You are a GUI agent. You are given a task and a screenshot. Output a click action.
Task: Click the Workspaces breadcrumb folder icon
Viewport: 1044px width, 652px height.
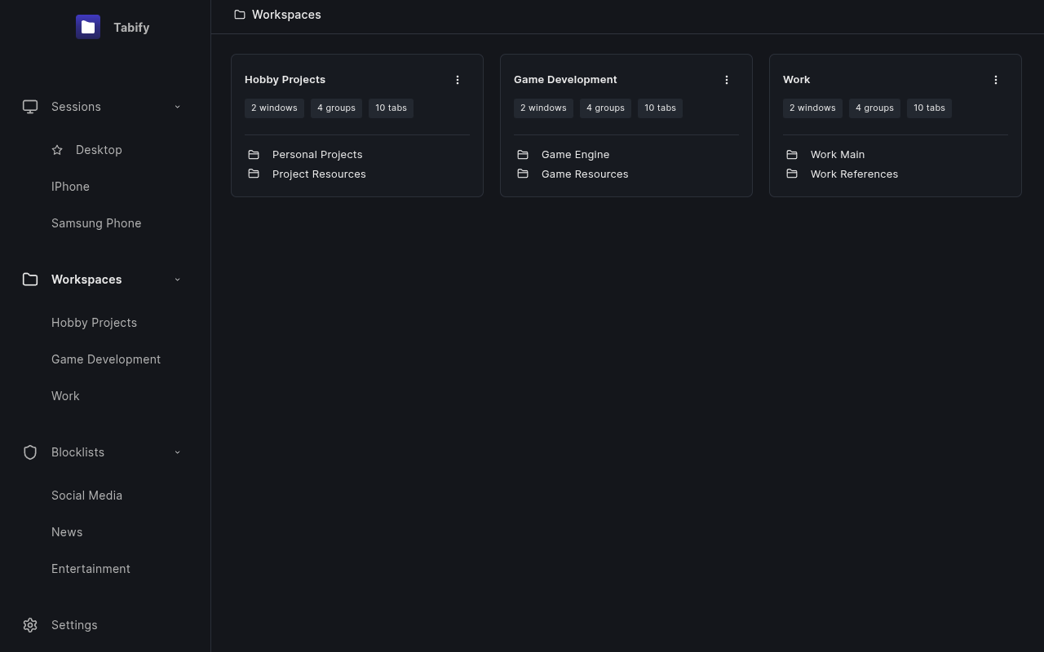click(x=240, y=14)
